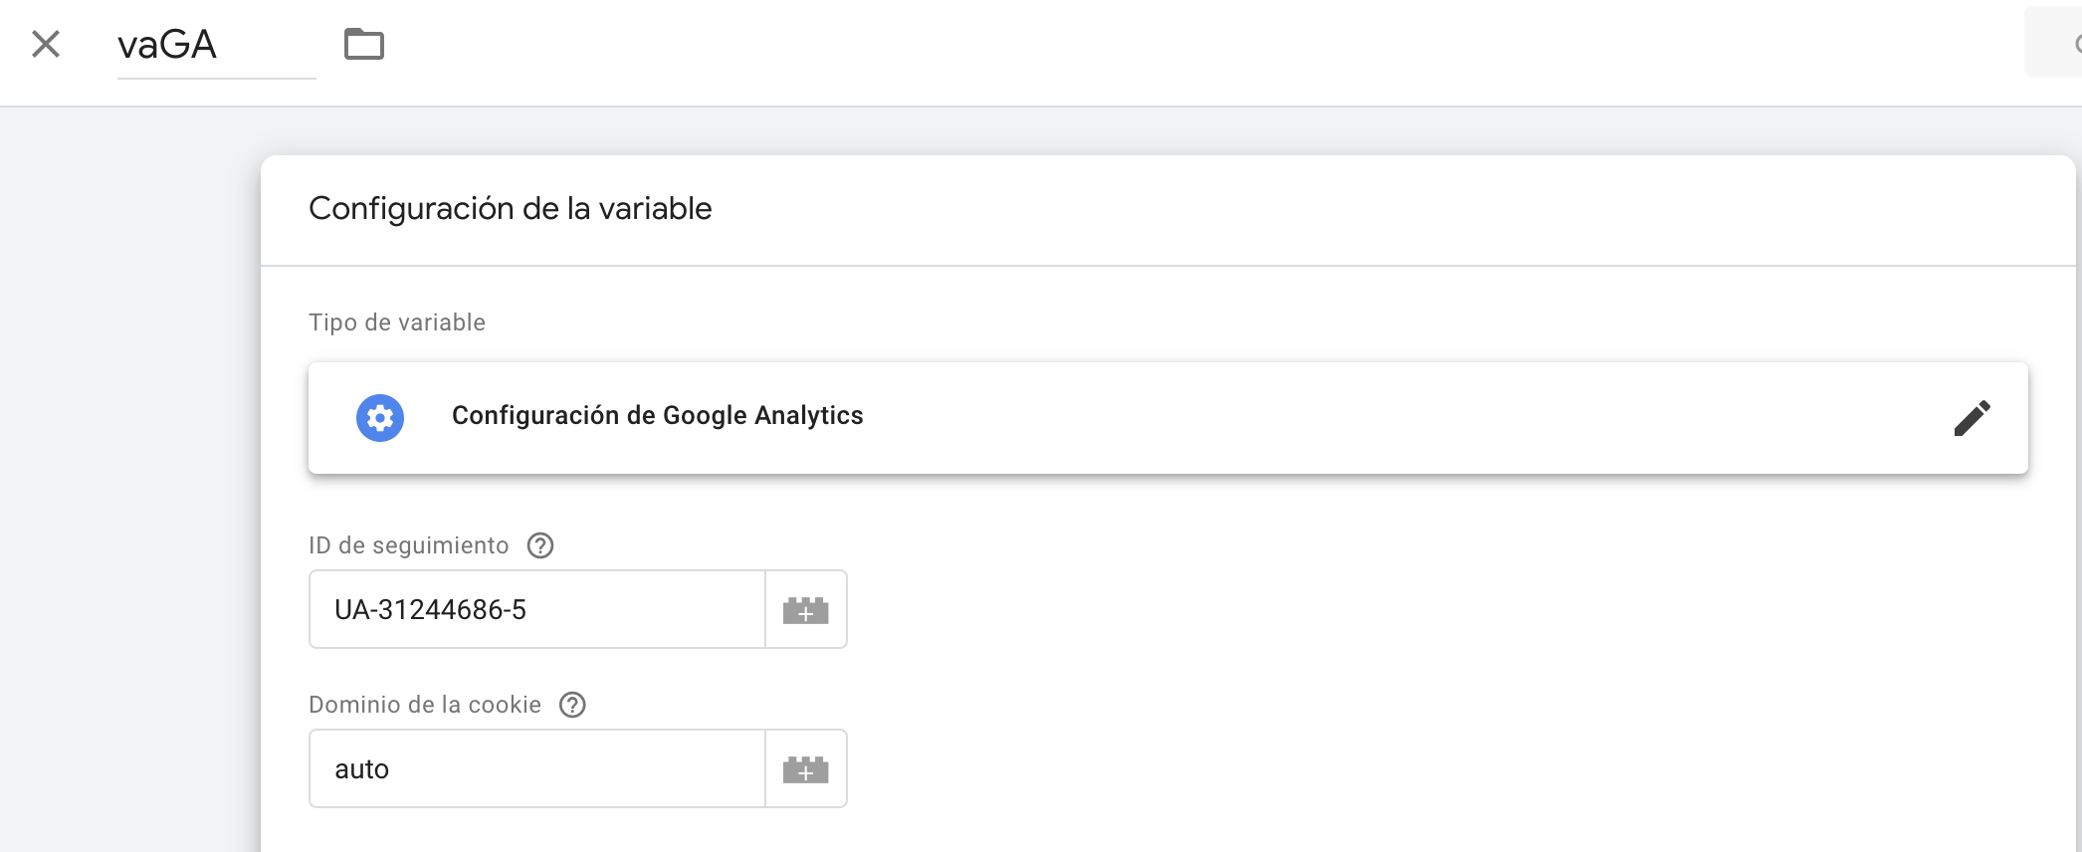Open help icon next to ID de seguimiento
The height and width of the screenshot is (852, 2082).
tap(540, 545)
